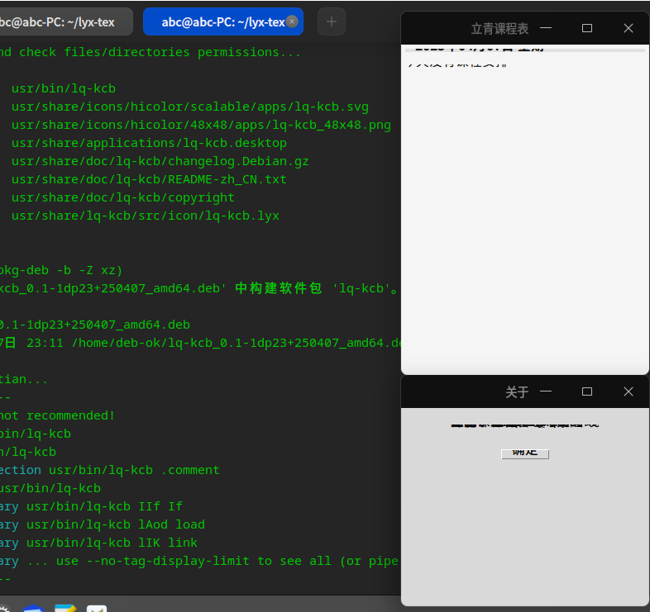Click the line ending 'check files/directories permissions...'
Viewport: 650px width, 612px height.
coord(150,52)
